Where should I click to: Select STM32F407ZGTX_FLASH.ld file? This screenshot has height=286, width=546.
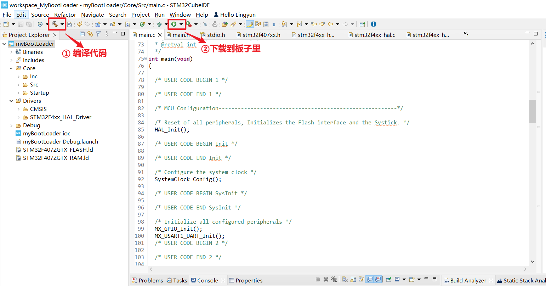click(58, 150)
